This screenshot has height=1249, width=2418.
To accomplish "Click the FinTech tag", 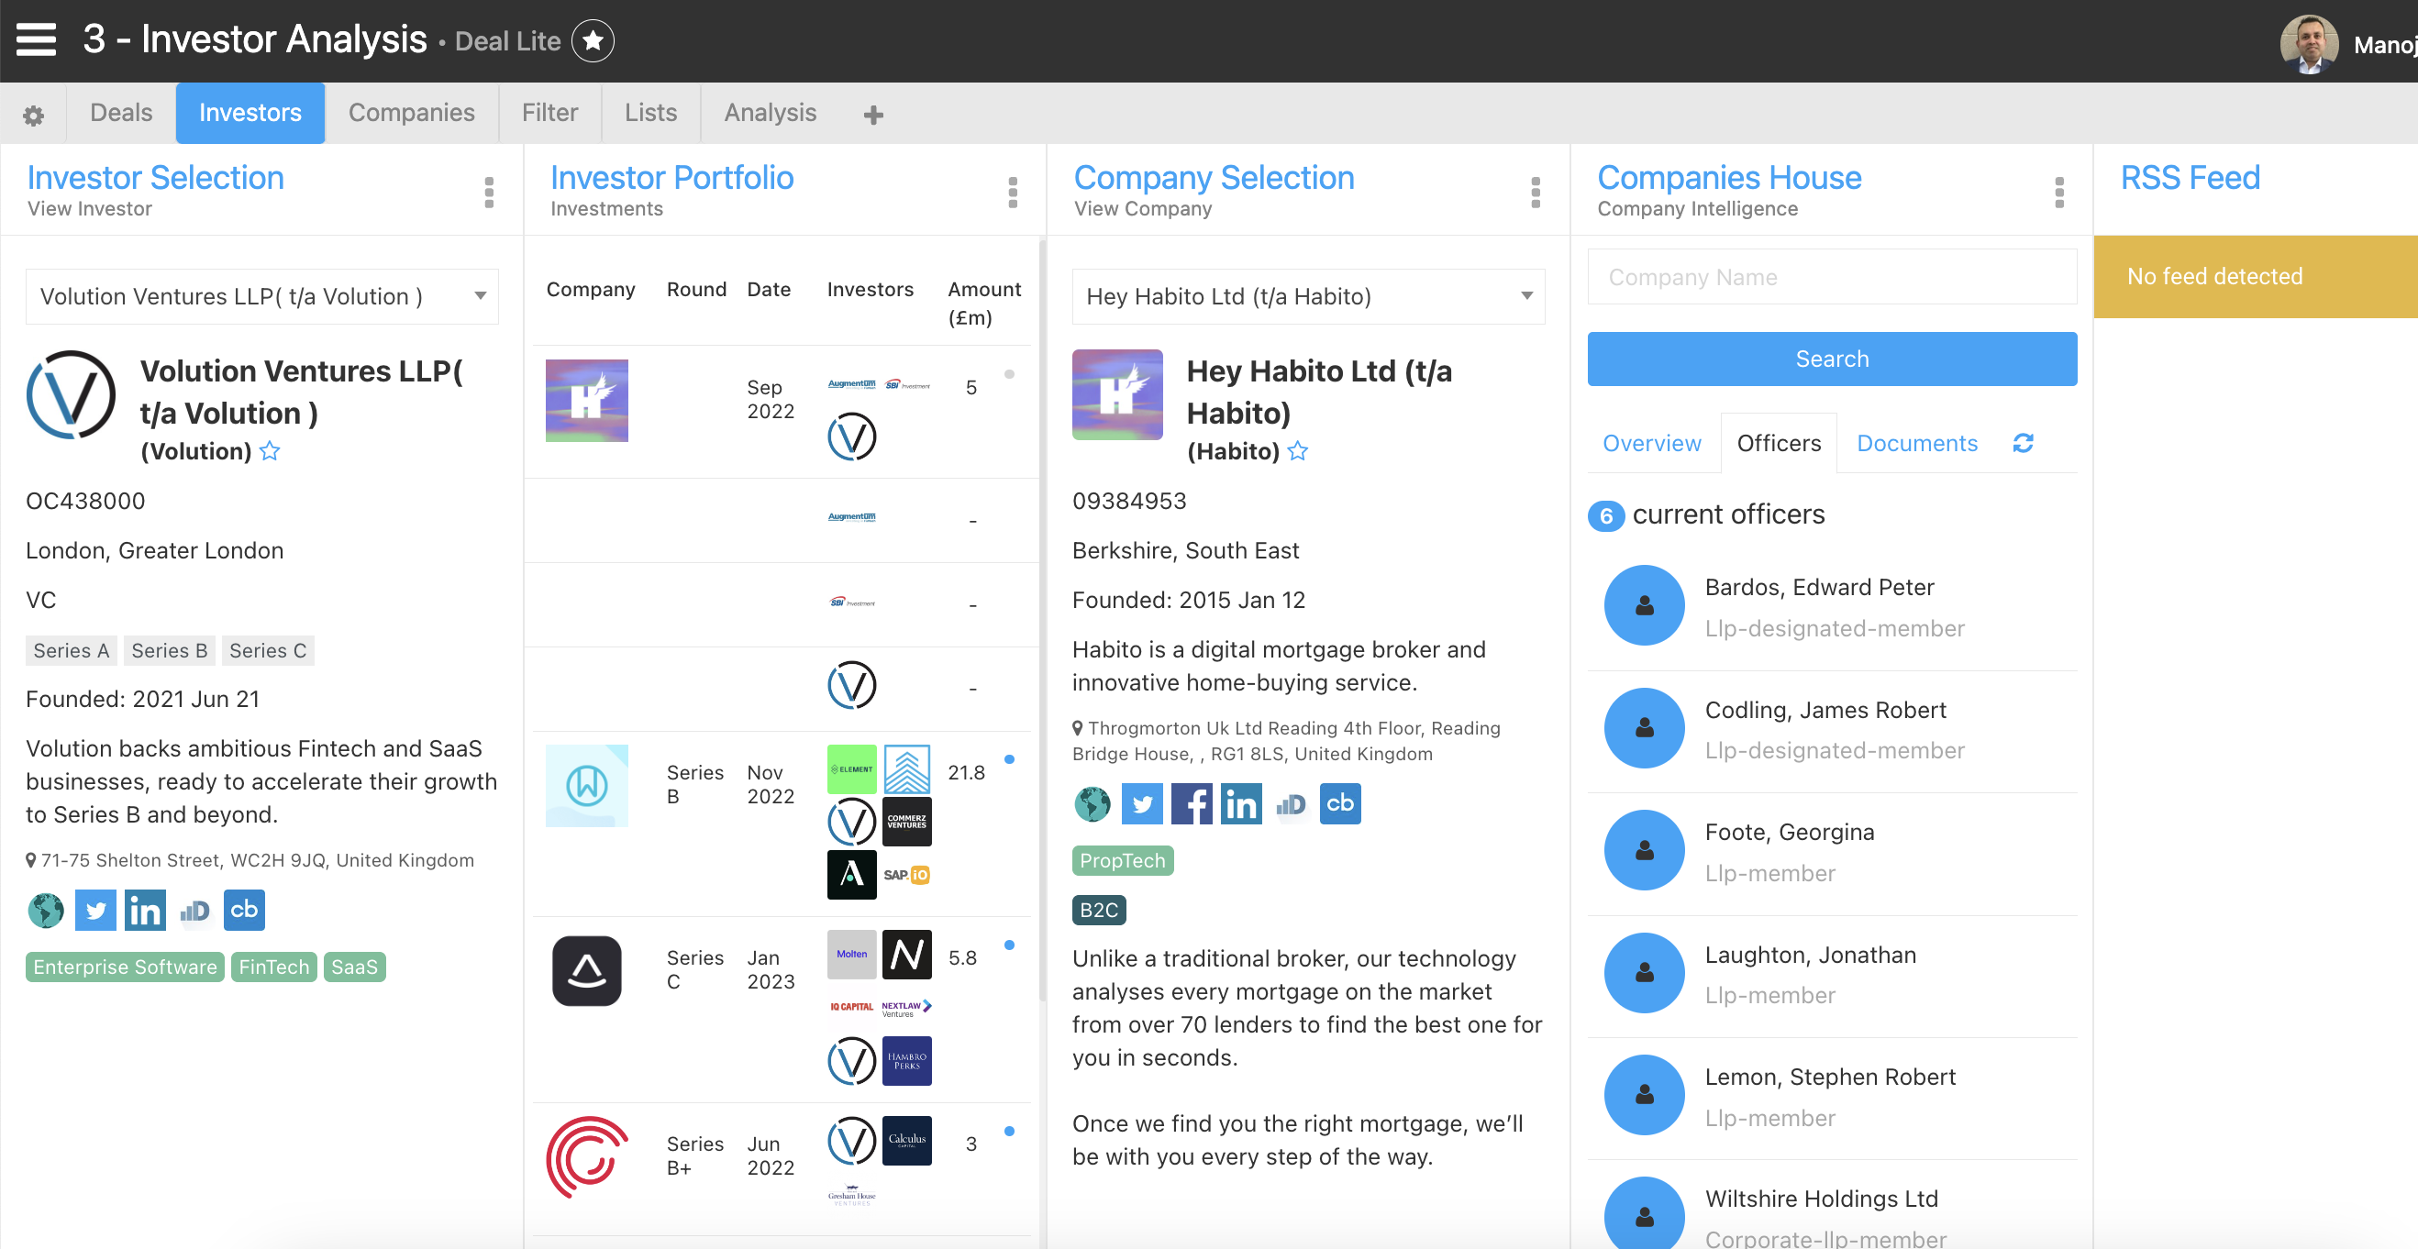I will pyautogui.click(x=273, y=967).
